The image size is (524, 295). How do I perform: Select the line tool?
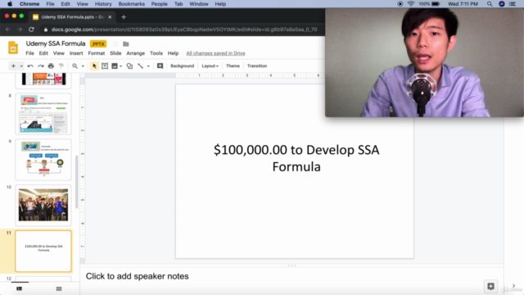(140, 66)
